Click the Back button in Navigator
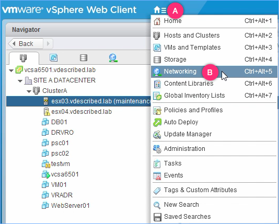279x224 pixels. [x=26, y=43]
